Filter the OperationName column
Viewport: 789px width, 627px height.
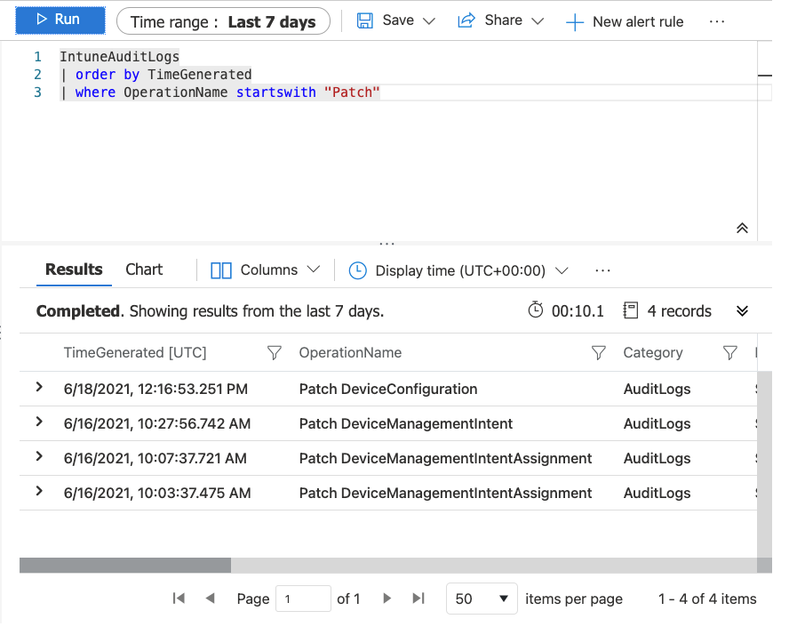(598, 352)
